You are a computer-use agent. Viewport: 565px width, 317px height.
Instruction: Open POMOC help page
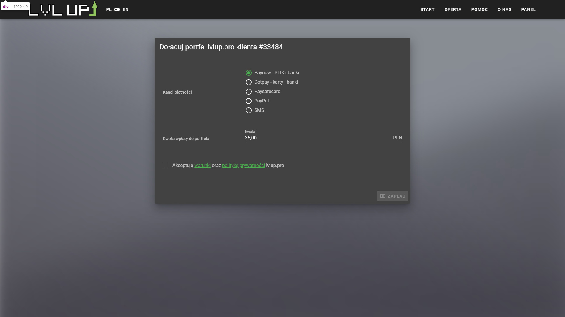point(479,9)
